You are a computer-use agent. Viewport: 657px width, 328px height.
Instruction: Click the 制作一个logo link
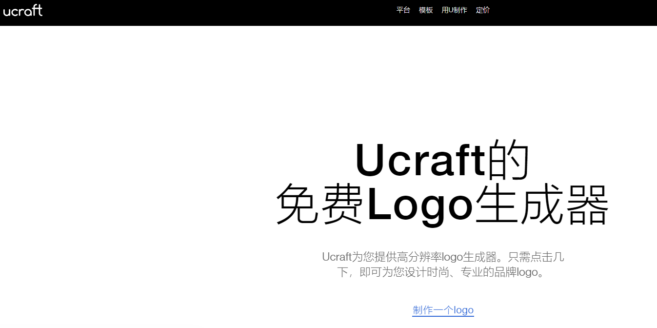point(443,310)
